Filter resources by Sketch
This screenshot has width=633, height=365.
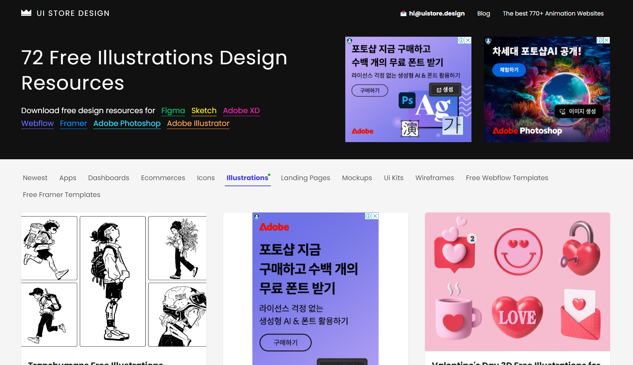click(204, 111)
